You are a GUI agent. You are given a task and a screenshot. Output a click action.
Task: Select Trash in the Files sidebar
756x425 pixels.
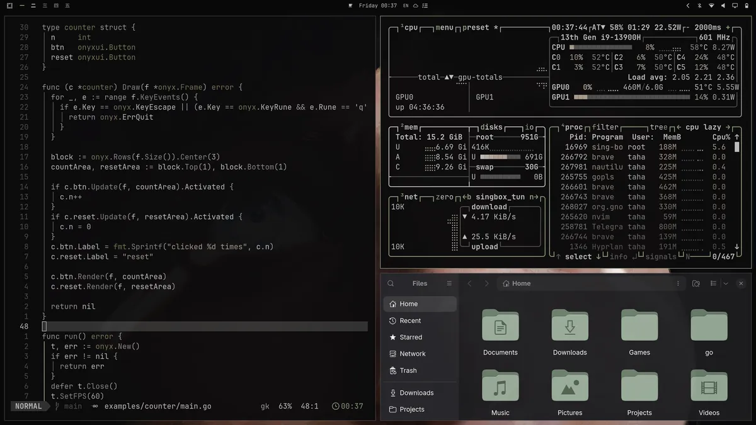(x=420, y=371)
